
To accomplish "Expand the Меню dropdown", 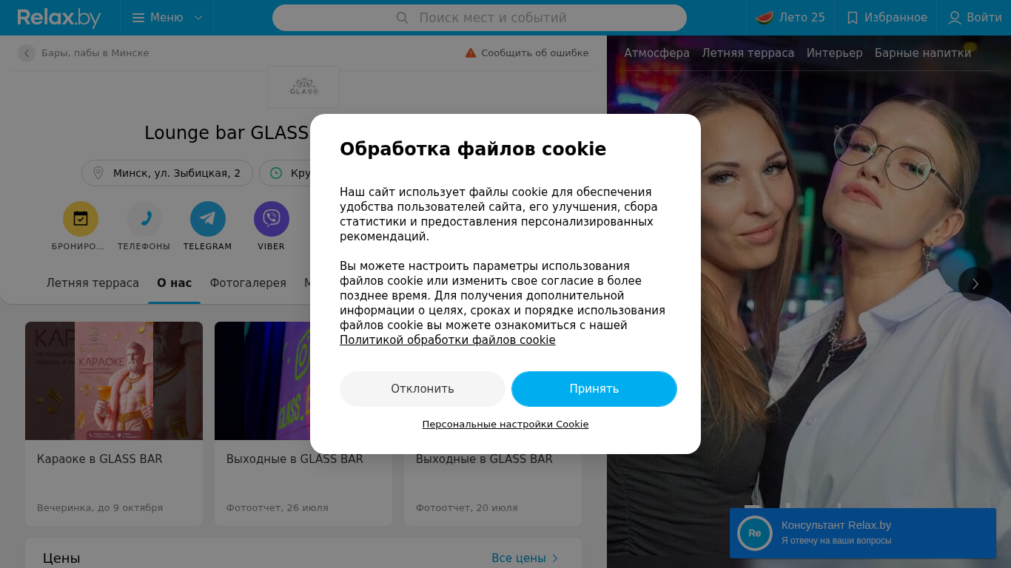I will click(167, 18).
